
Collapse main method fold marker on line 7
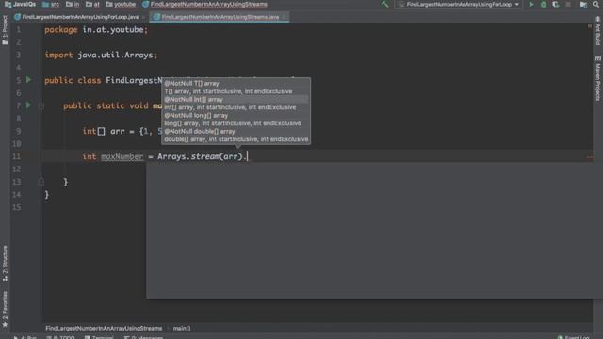[41, 105]
